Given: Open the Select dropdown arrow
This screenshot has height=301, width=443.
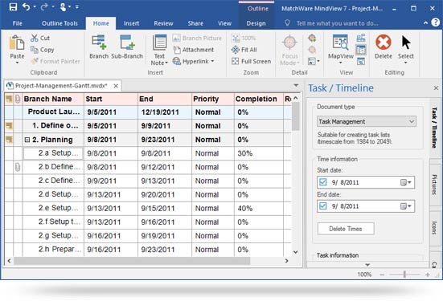Looking at the screenshot, I should point(406,63).
